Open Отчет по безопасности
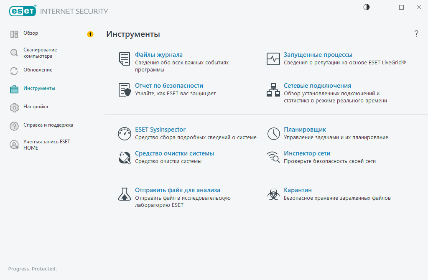The width and height of the screenshot is (428, 280). point(169,86)
